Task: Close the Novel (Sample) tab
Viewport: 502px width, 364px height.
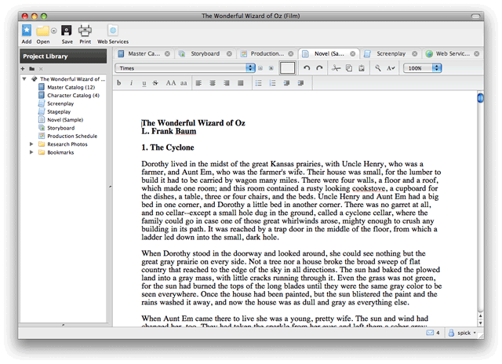Action: click(352, 54)
